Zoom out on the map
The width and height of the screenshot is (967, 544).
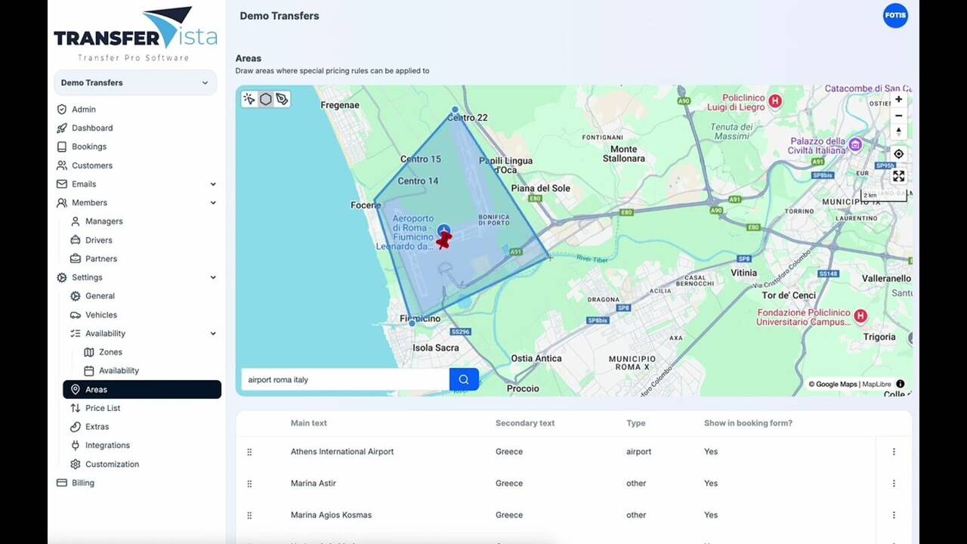[898, 116]
